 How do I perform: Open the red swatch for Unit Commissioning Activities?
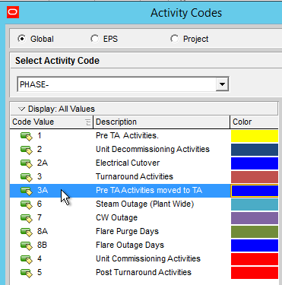255,259
